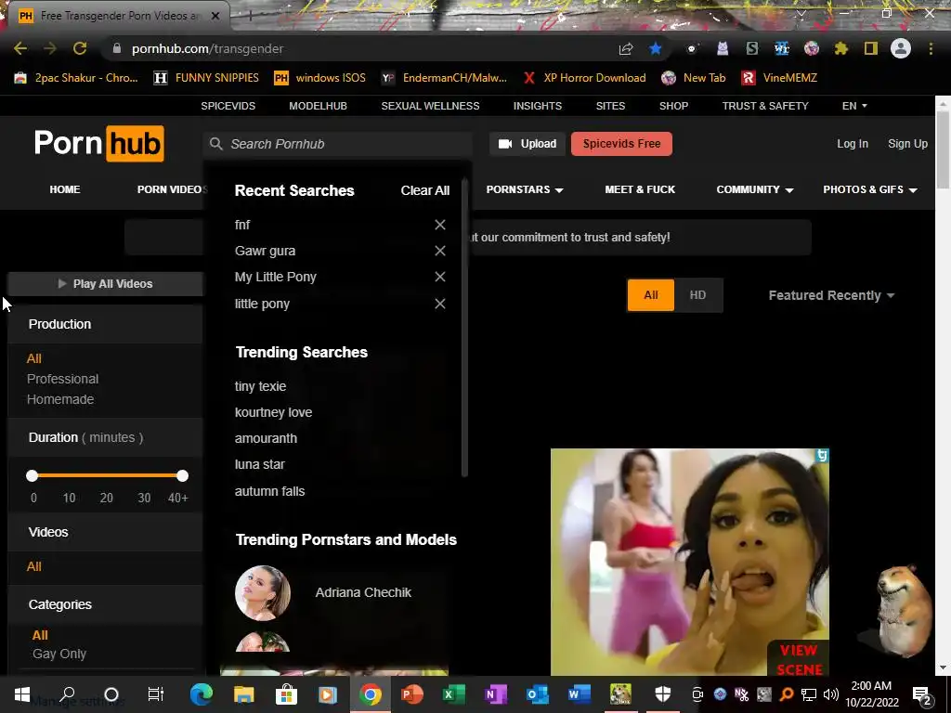Viewport: 951px width, 713px height.
Task: Click the Sign Up link
Action: (907, 144)
